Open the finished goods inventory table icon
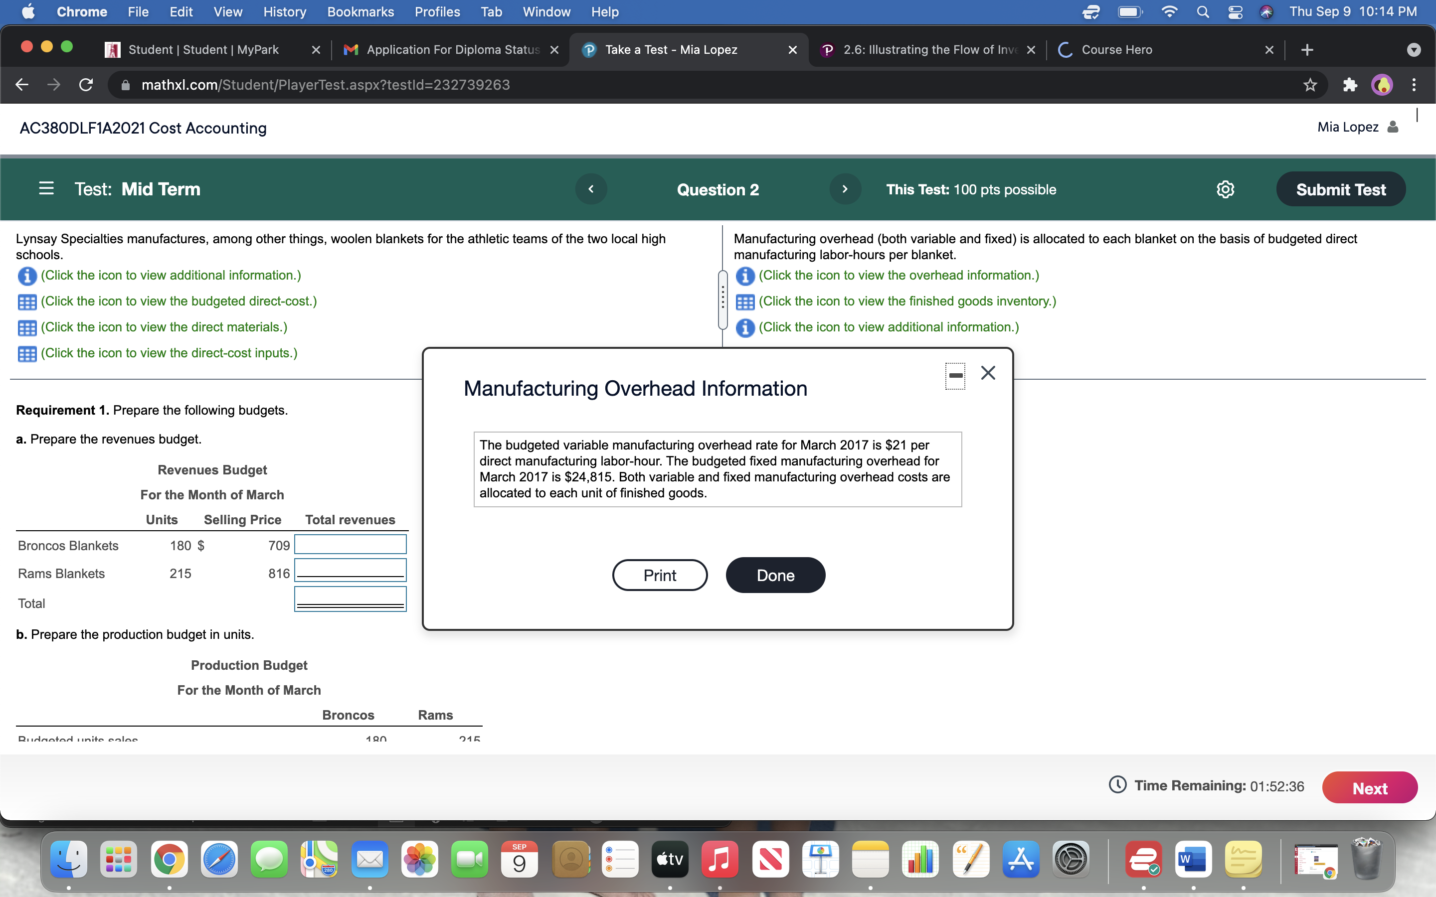This screenshot has height=897, width=1436. click(x=745, y=301)
